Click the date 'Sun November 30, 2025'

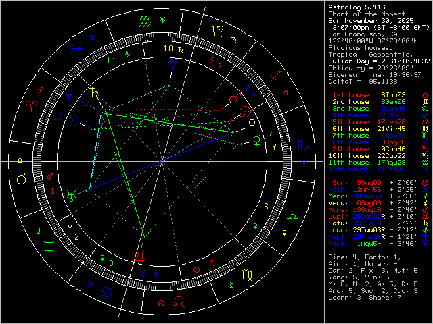[x=371, y=21]
